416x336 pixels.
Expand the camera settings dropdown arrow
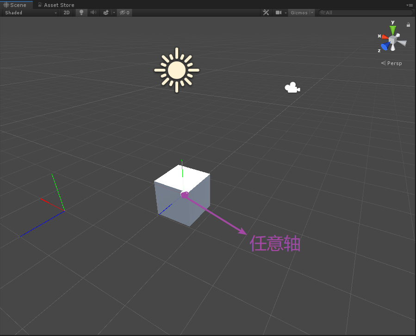click(x=286, y=13)
